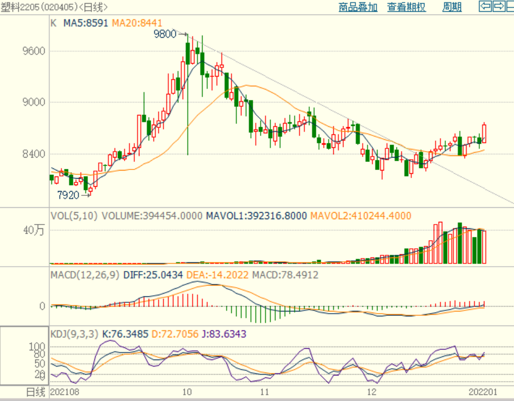Open the 周期 period selector

tap(452, 7)
